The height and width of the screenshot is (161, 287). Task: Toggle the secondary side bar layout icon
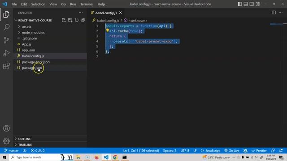252,4
